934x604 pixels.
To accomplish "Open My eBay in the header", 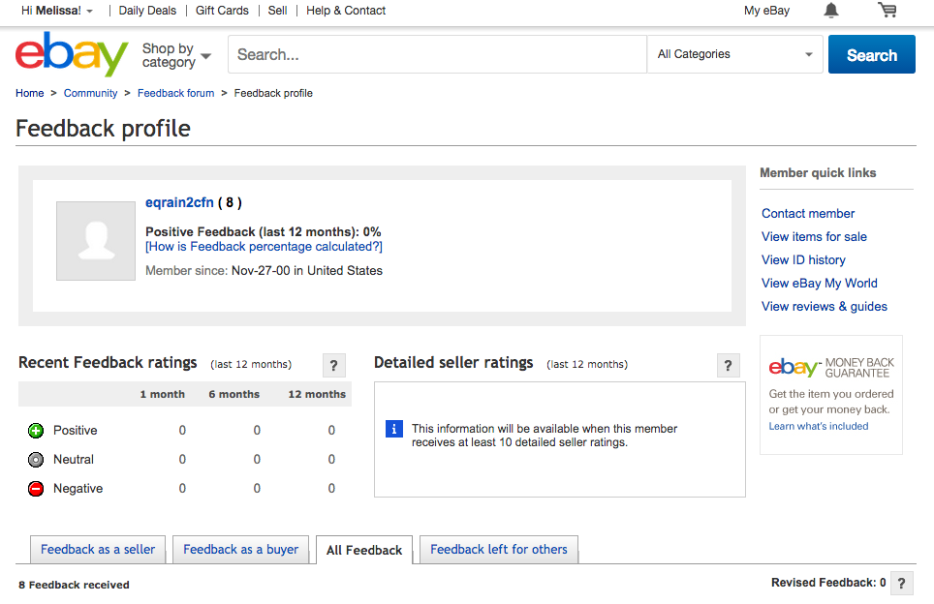I will 766,11.
